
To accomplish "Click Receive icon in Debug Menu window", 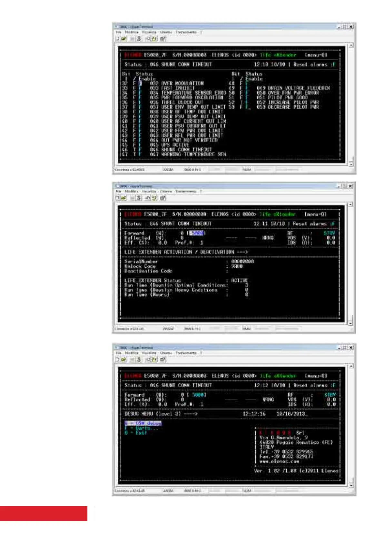I will [x=154, y=360].
